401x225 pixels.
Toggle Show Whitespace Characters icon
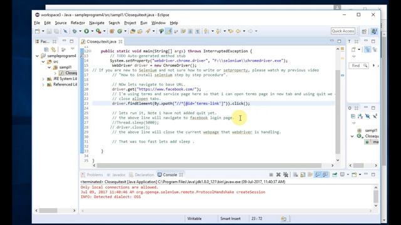pyautogui.click(x=198, y=31)
